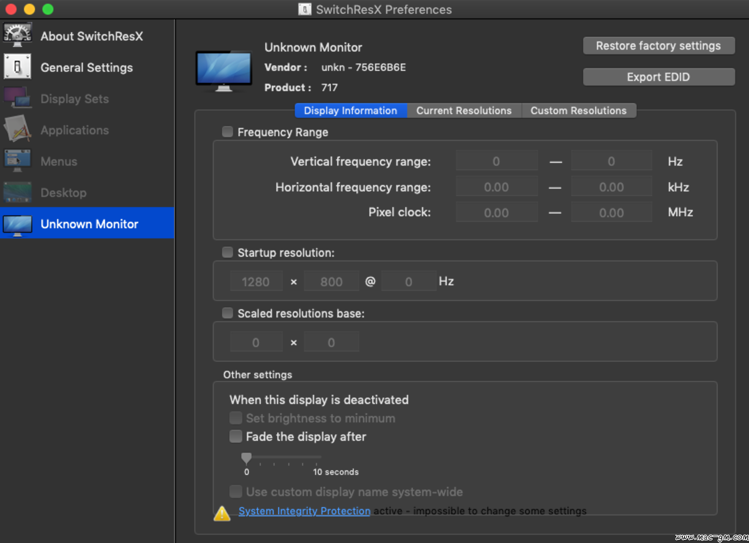
Task: Click the vendor value unkn - 756E6B6E
Action: tap(363, 67)
